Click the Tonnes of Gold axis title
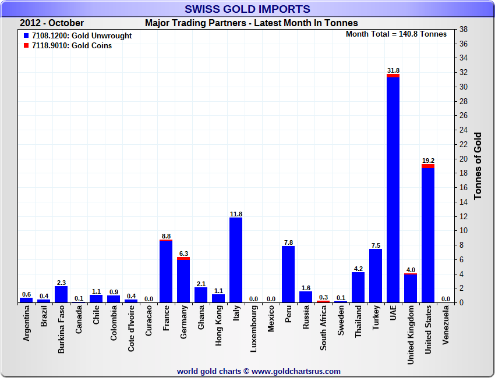Image resolution: width=495 pixels, height=378 pixels. (478, 166)
